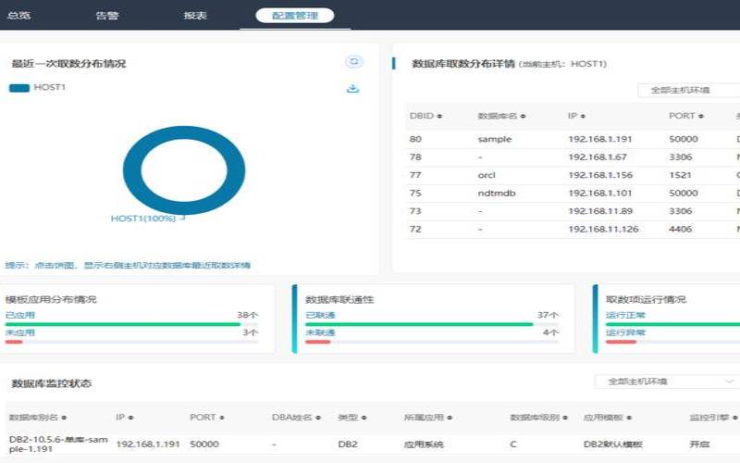Select IP 192.168.11.126 cell

click(603, 229)
